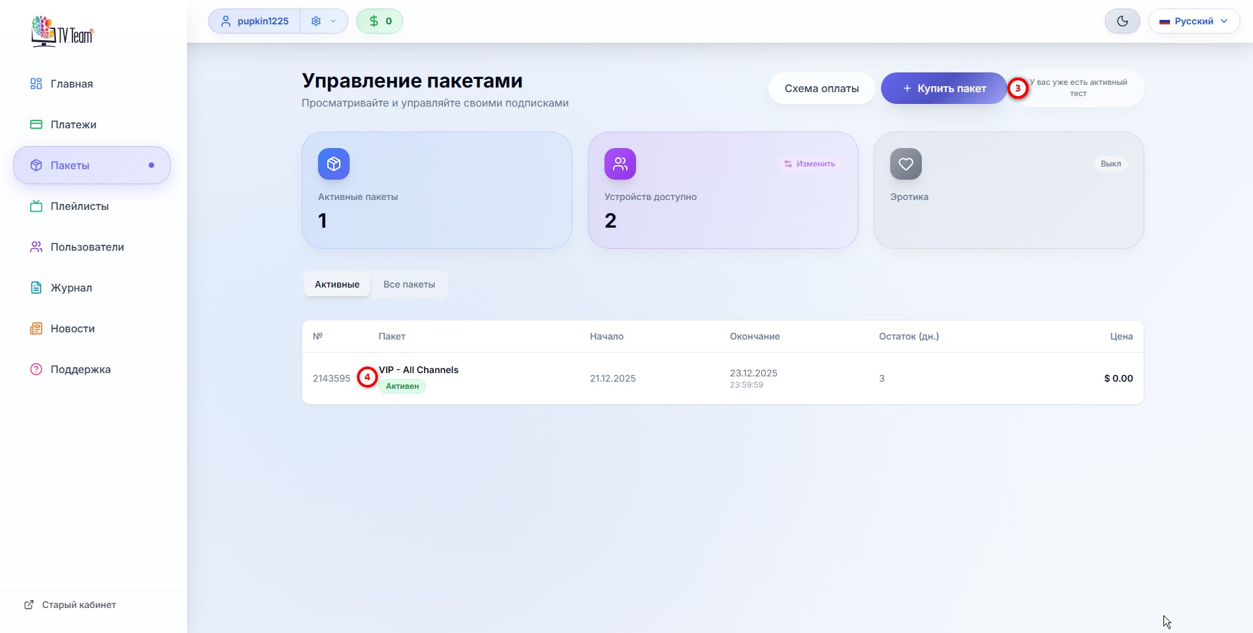This screenshot has width=1253, height=633.
Task: Click the blue Active packages cube icon
Action: coord(334,164)
